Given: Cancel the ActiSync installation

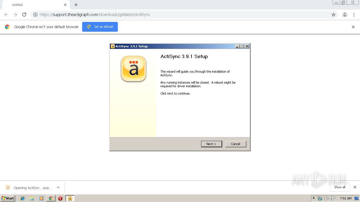Looking at the screenshot, I should [236, 144].
